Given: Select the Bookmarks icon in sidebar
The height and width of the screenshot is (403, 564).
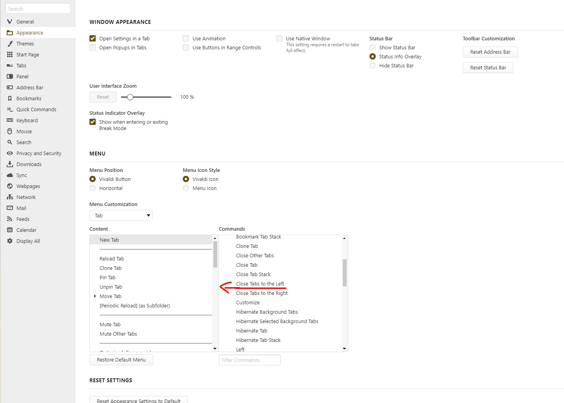Looking at the screenshot, I should pyautogui.click(x=10, y=98).
